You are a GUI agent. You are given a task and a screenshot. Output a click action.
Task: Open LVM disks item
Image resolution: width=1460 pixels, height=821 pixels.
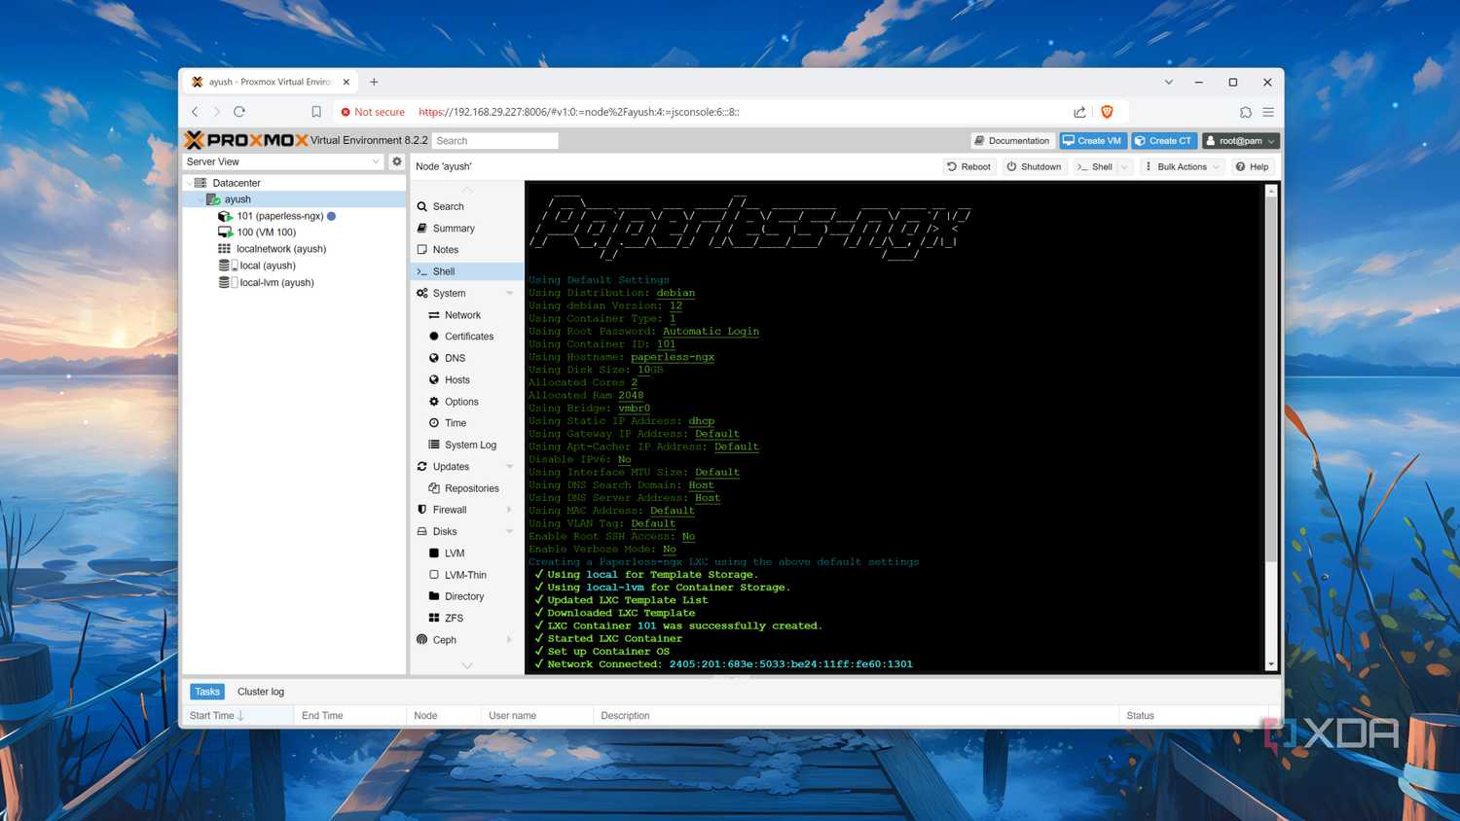467,553
